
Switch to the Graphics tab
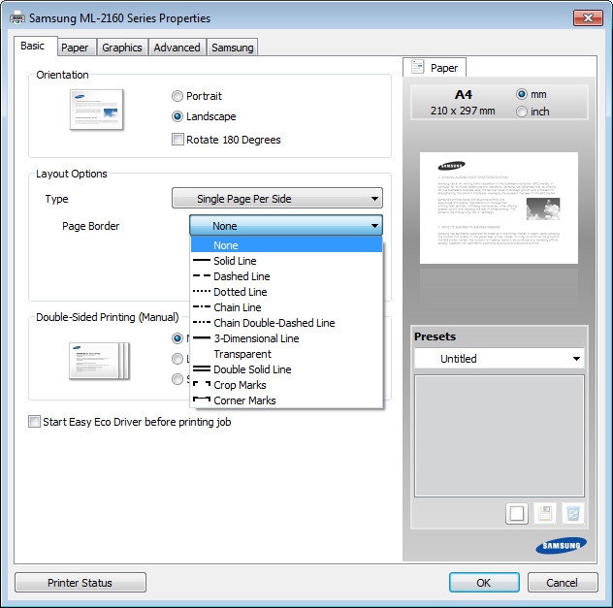[x=122, y=48]
